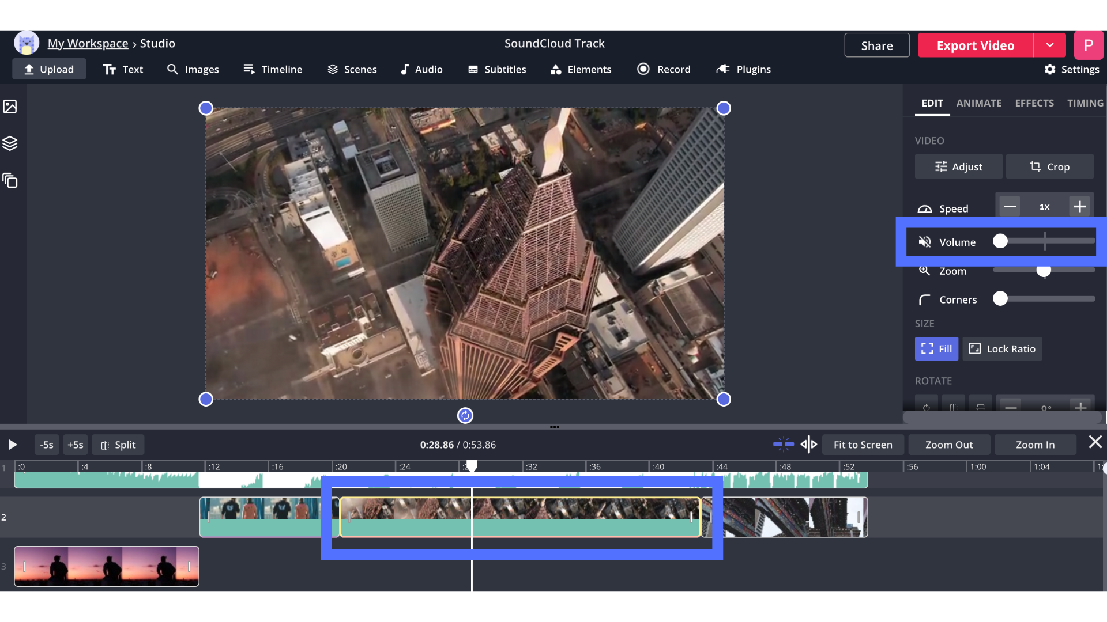This screenshot has width=1107, height=622.
Task: Click the duplicate scenes icon in left sidebar
Action: (10, 181)
